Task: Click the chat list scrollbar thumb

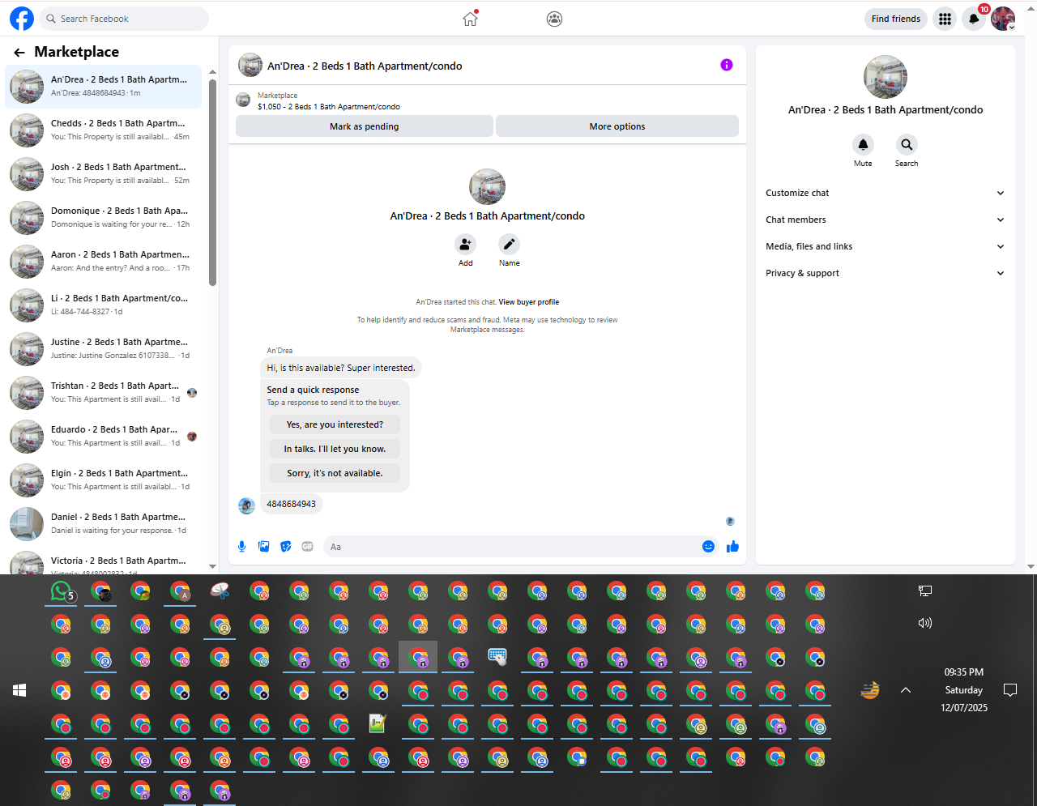Action: (212, 182)
